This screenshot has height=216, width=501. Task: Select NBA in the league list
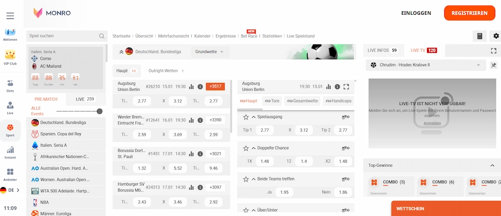point(66,202)
